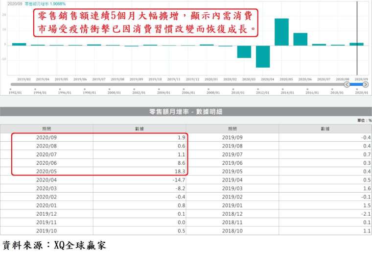Click the 1.6 value for 2019/03 in the table

[367, 188]
